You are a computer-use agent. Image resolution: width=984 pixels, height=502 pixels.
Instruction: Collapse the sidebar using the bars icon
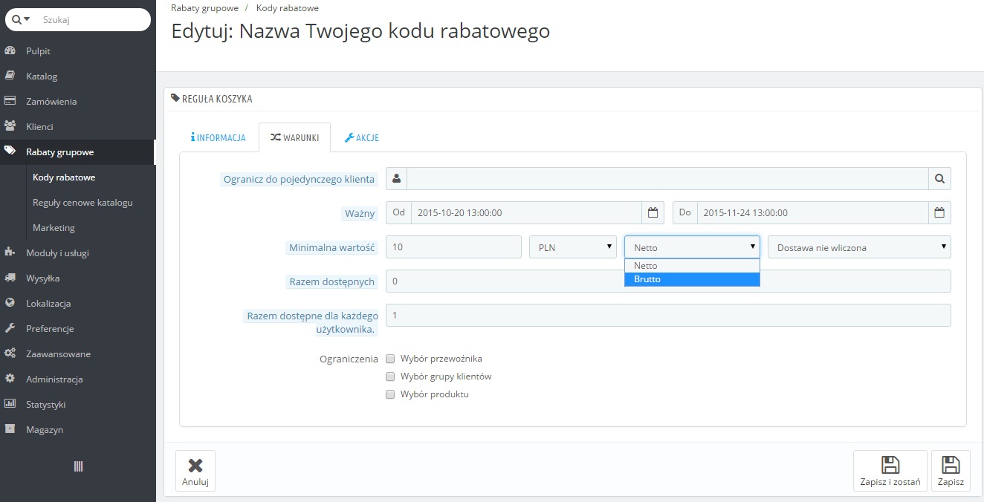[x=78, y=466]
